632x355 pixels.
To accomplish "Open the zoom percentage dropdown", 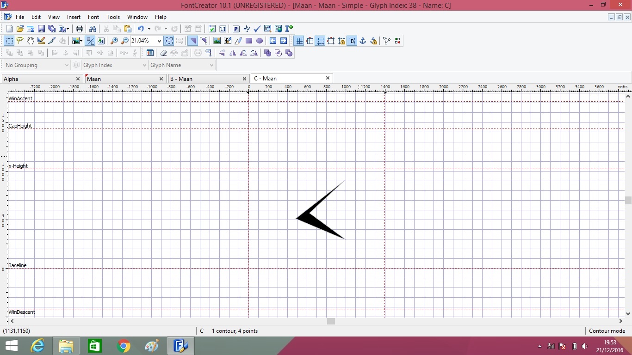I will tap(159, 41).
